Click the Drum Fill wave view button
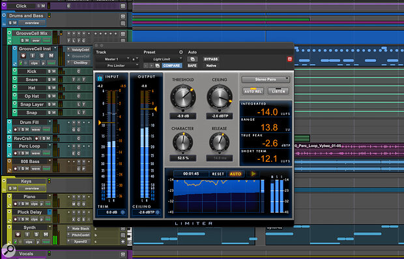The width and height of the screenshot is (404, 259). [x=36, y=129]
